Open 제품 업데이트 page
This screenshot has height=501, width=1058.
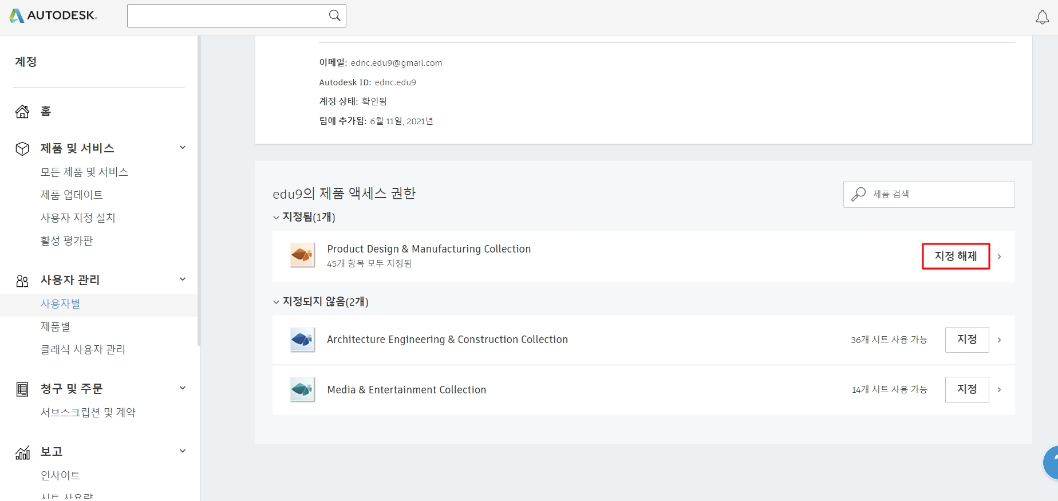click(x=72, y=195)
